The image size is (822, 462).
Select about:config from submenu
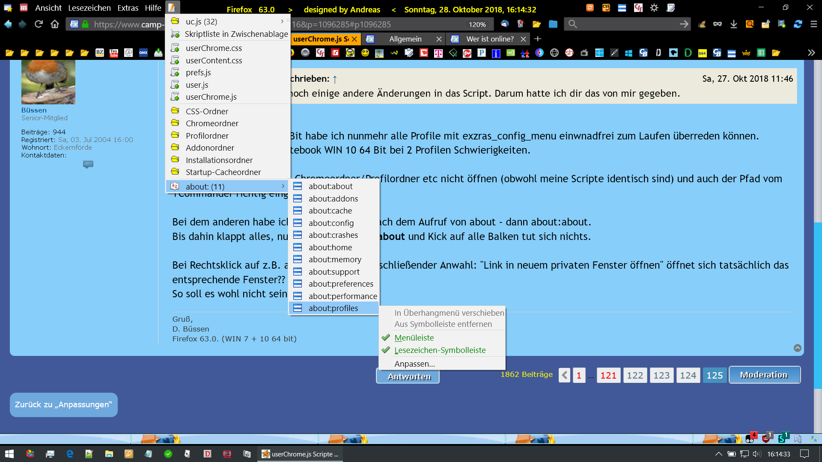[x=331, y=223]
